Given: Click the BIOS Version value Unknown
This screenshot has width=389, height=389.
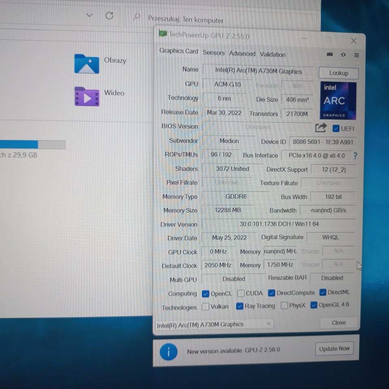Looking at the screenshot, I should point(258,127).
